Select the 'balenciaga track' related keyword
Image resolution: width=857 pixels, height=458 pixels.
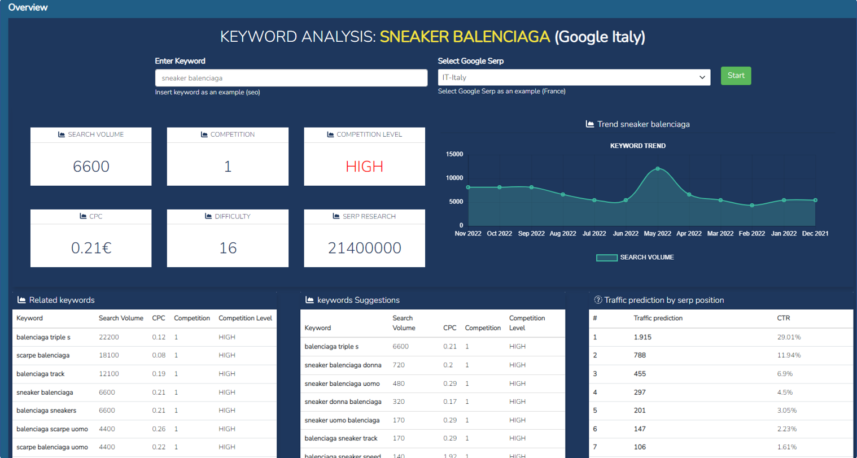click(41, 374)
